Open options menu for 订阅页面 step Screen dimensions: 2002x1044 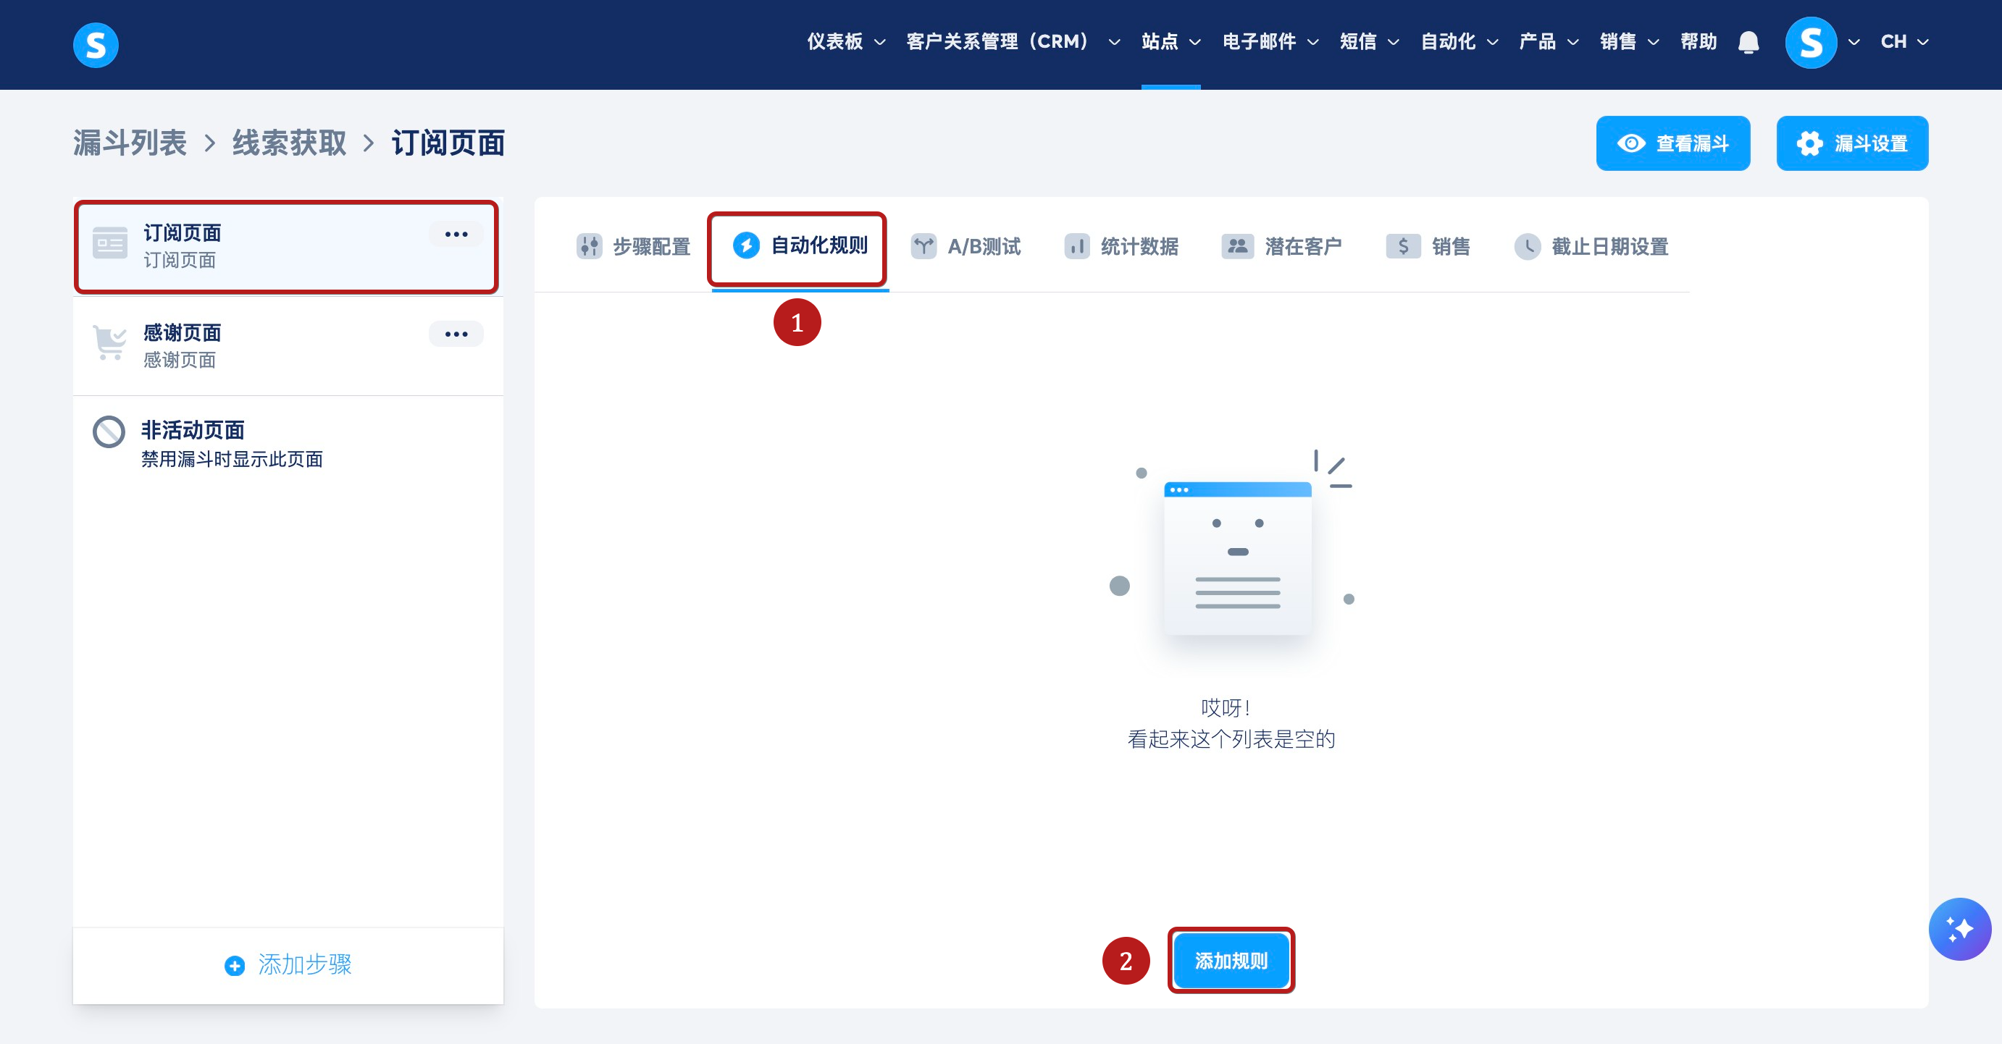point(456,234)
